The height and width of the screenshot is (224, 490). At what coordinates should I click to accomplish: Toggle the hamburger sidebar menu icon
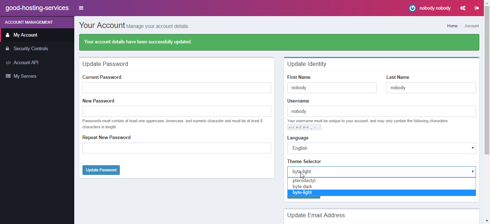(x=81, y=8)
